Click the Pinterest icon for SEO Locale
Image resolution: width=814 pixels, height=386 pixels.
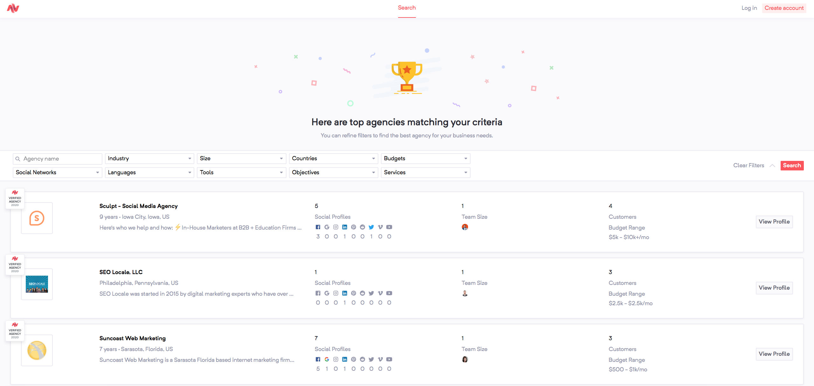click(x=353, y=293)
